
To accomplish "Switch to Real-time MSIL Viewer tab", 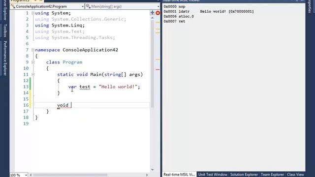I will [179, 175].
